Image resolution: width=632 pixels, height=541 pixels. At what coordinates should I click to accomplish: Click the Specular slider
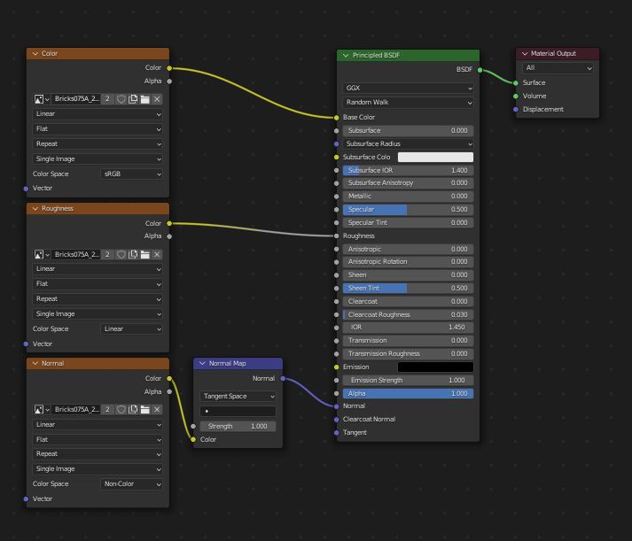pos(408,209)
